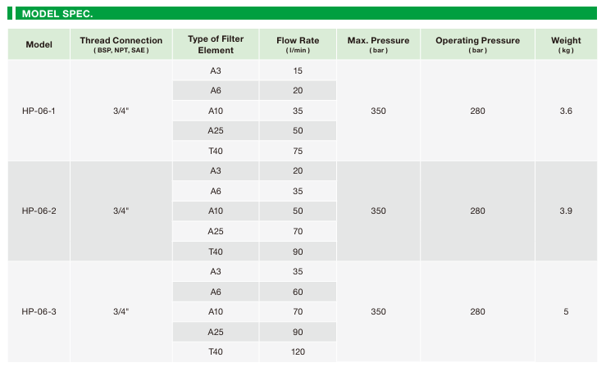Click the Operating Pressure column header

click(x=478, y=44)
